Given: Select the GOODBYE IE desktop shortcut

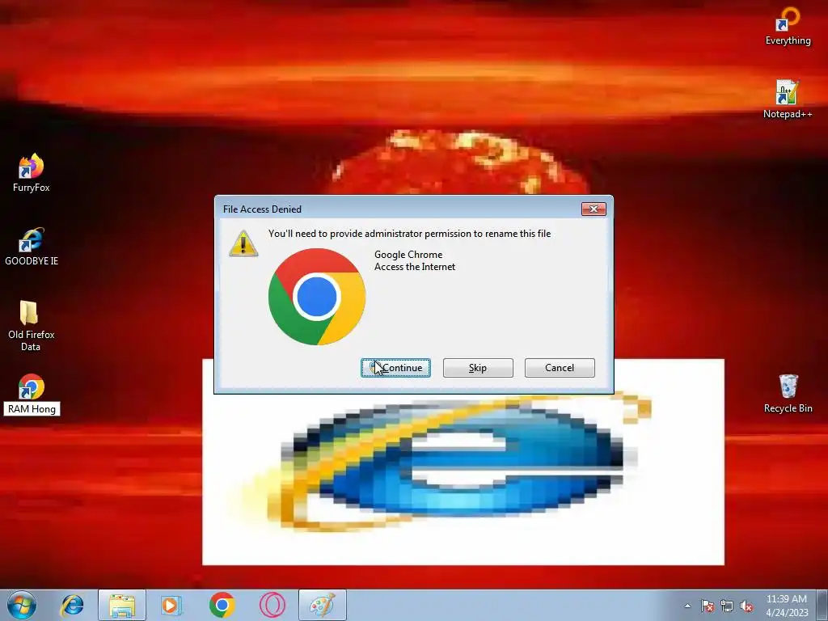Looking at the screenshot, I should (x=32, y=247).
